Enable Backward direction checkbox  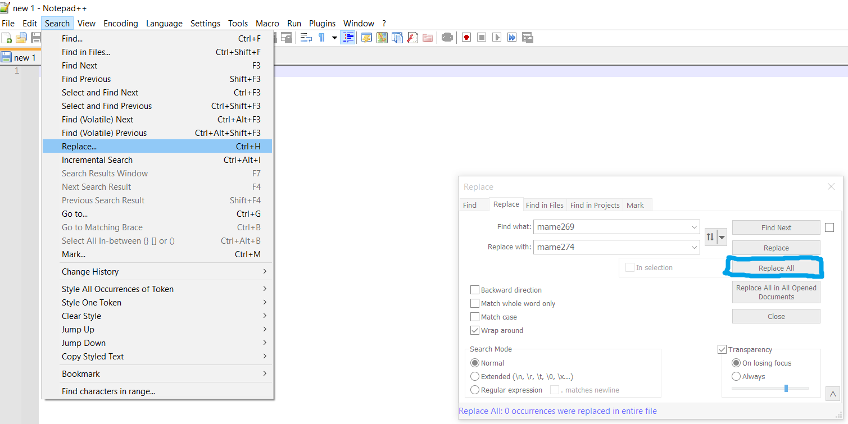[x=475, y=290]
